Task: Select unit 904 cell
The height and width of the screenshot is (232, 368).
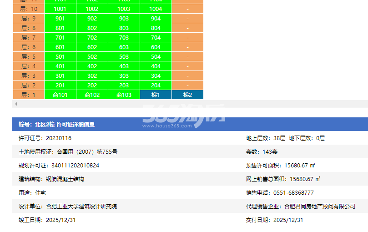Action: (156, 19)
